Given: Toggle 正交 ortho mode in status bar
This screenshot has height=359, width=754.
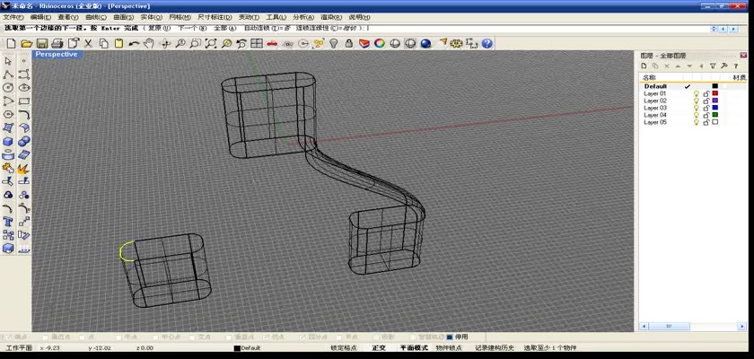Looking at the screenshot, I should 379,348.
